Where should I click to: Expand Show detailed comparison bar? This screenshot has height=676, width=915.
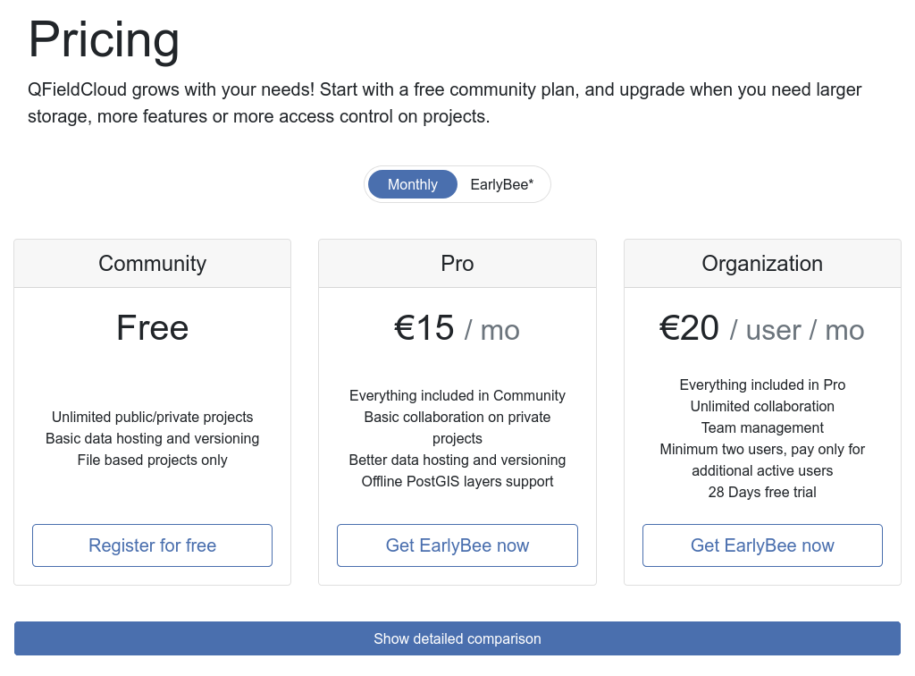[x=457, y=638]
